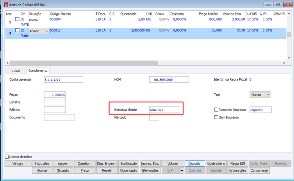Click the application icon in title bar
This screenshot has width=294, height=181.
coord(6,5)
